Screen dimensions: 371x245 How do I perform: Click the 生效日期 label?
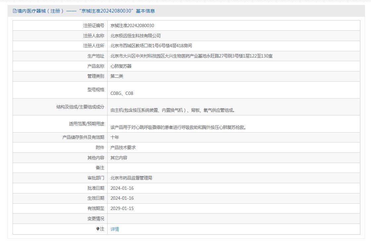(96, 198)
